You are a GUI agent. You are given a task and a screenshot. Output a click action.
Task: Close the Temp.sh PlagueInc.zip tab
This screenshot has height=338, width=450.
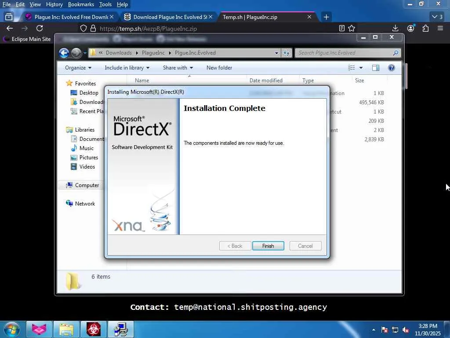click(x=309, y=17)
